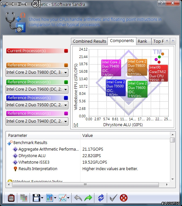Viewport: 182px width, 206px height.
Task: Open the benchmark options icon in toolbar
Action: [11, 198]
